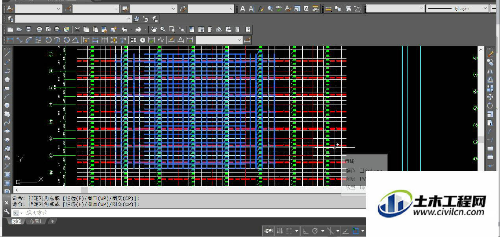Select the Move tool in the Modify toolbar
Image resolution: width=500 pixels, height=237 pixels.
(490, 97)
